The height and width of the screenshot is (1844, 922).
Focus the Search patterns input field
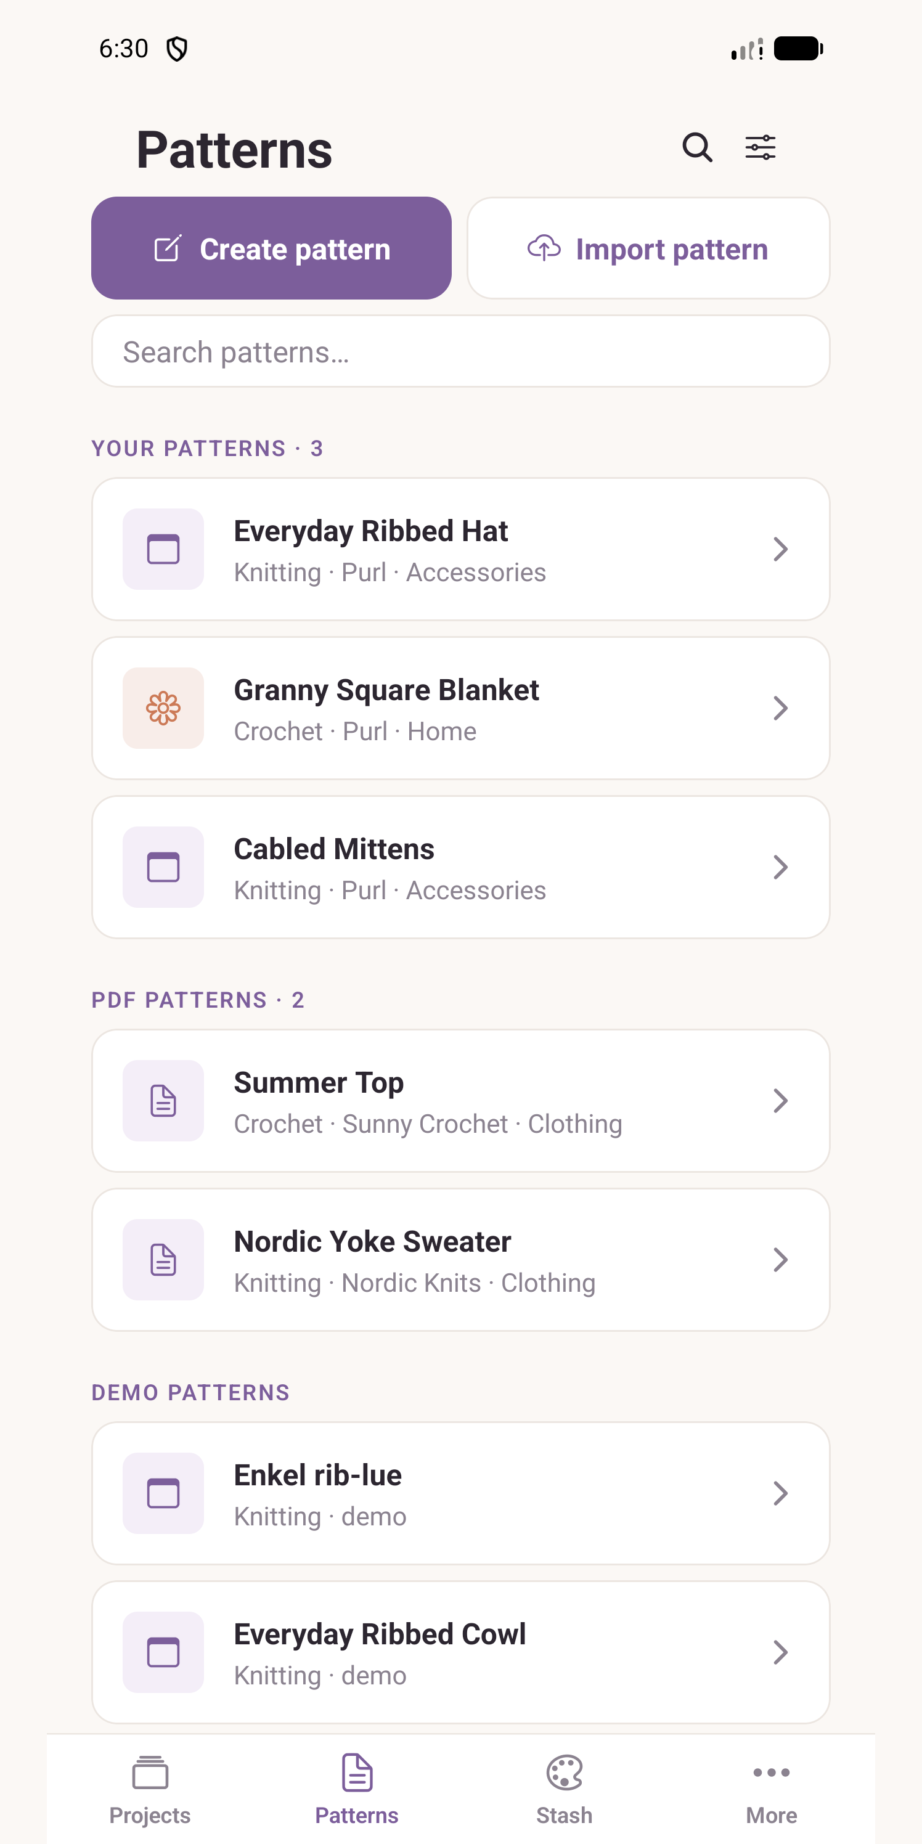coord(461,351)
